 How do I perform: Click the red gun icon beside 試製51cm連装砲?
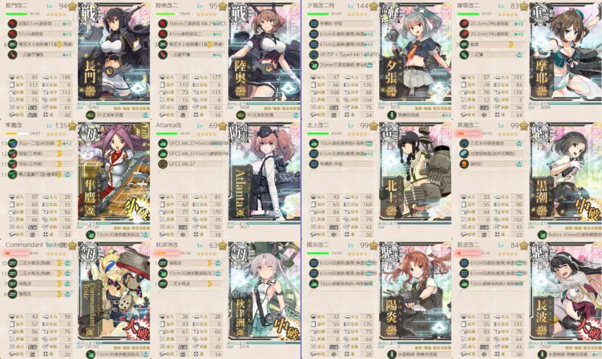12,23
